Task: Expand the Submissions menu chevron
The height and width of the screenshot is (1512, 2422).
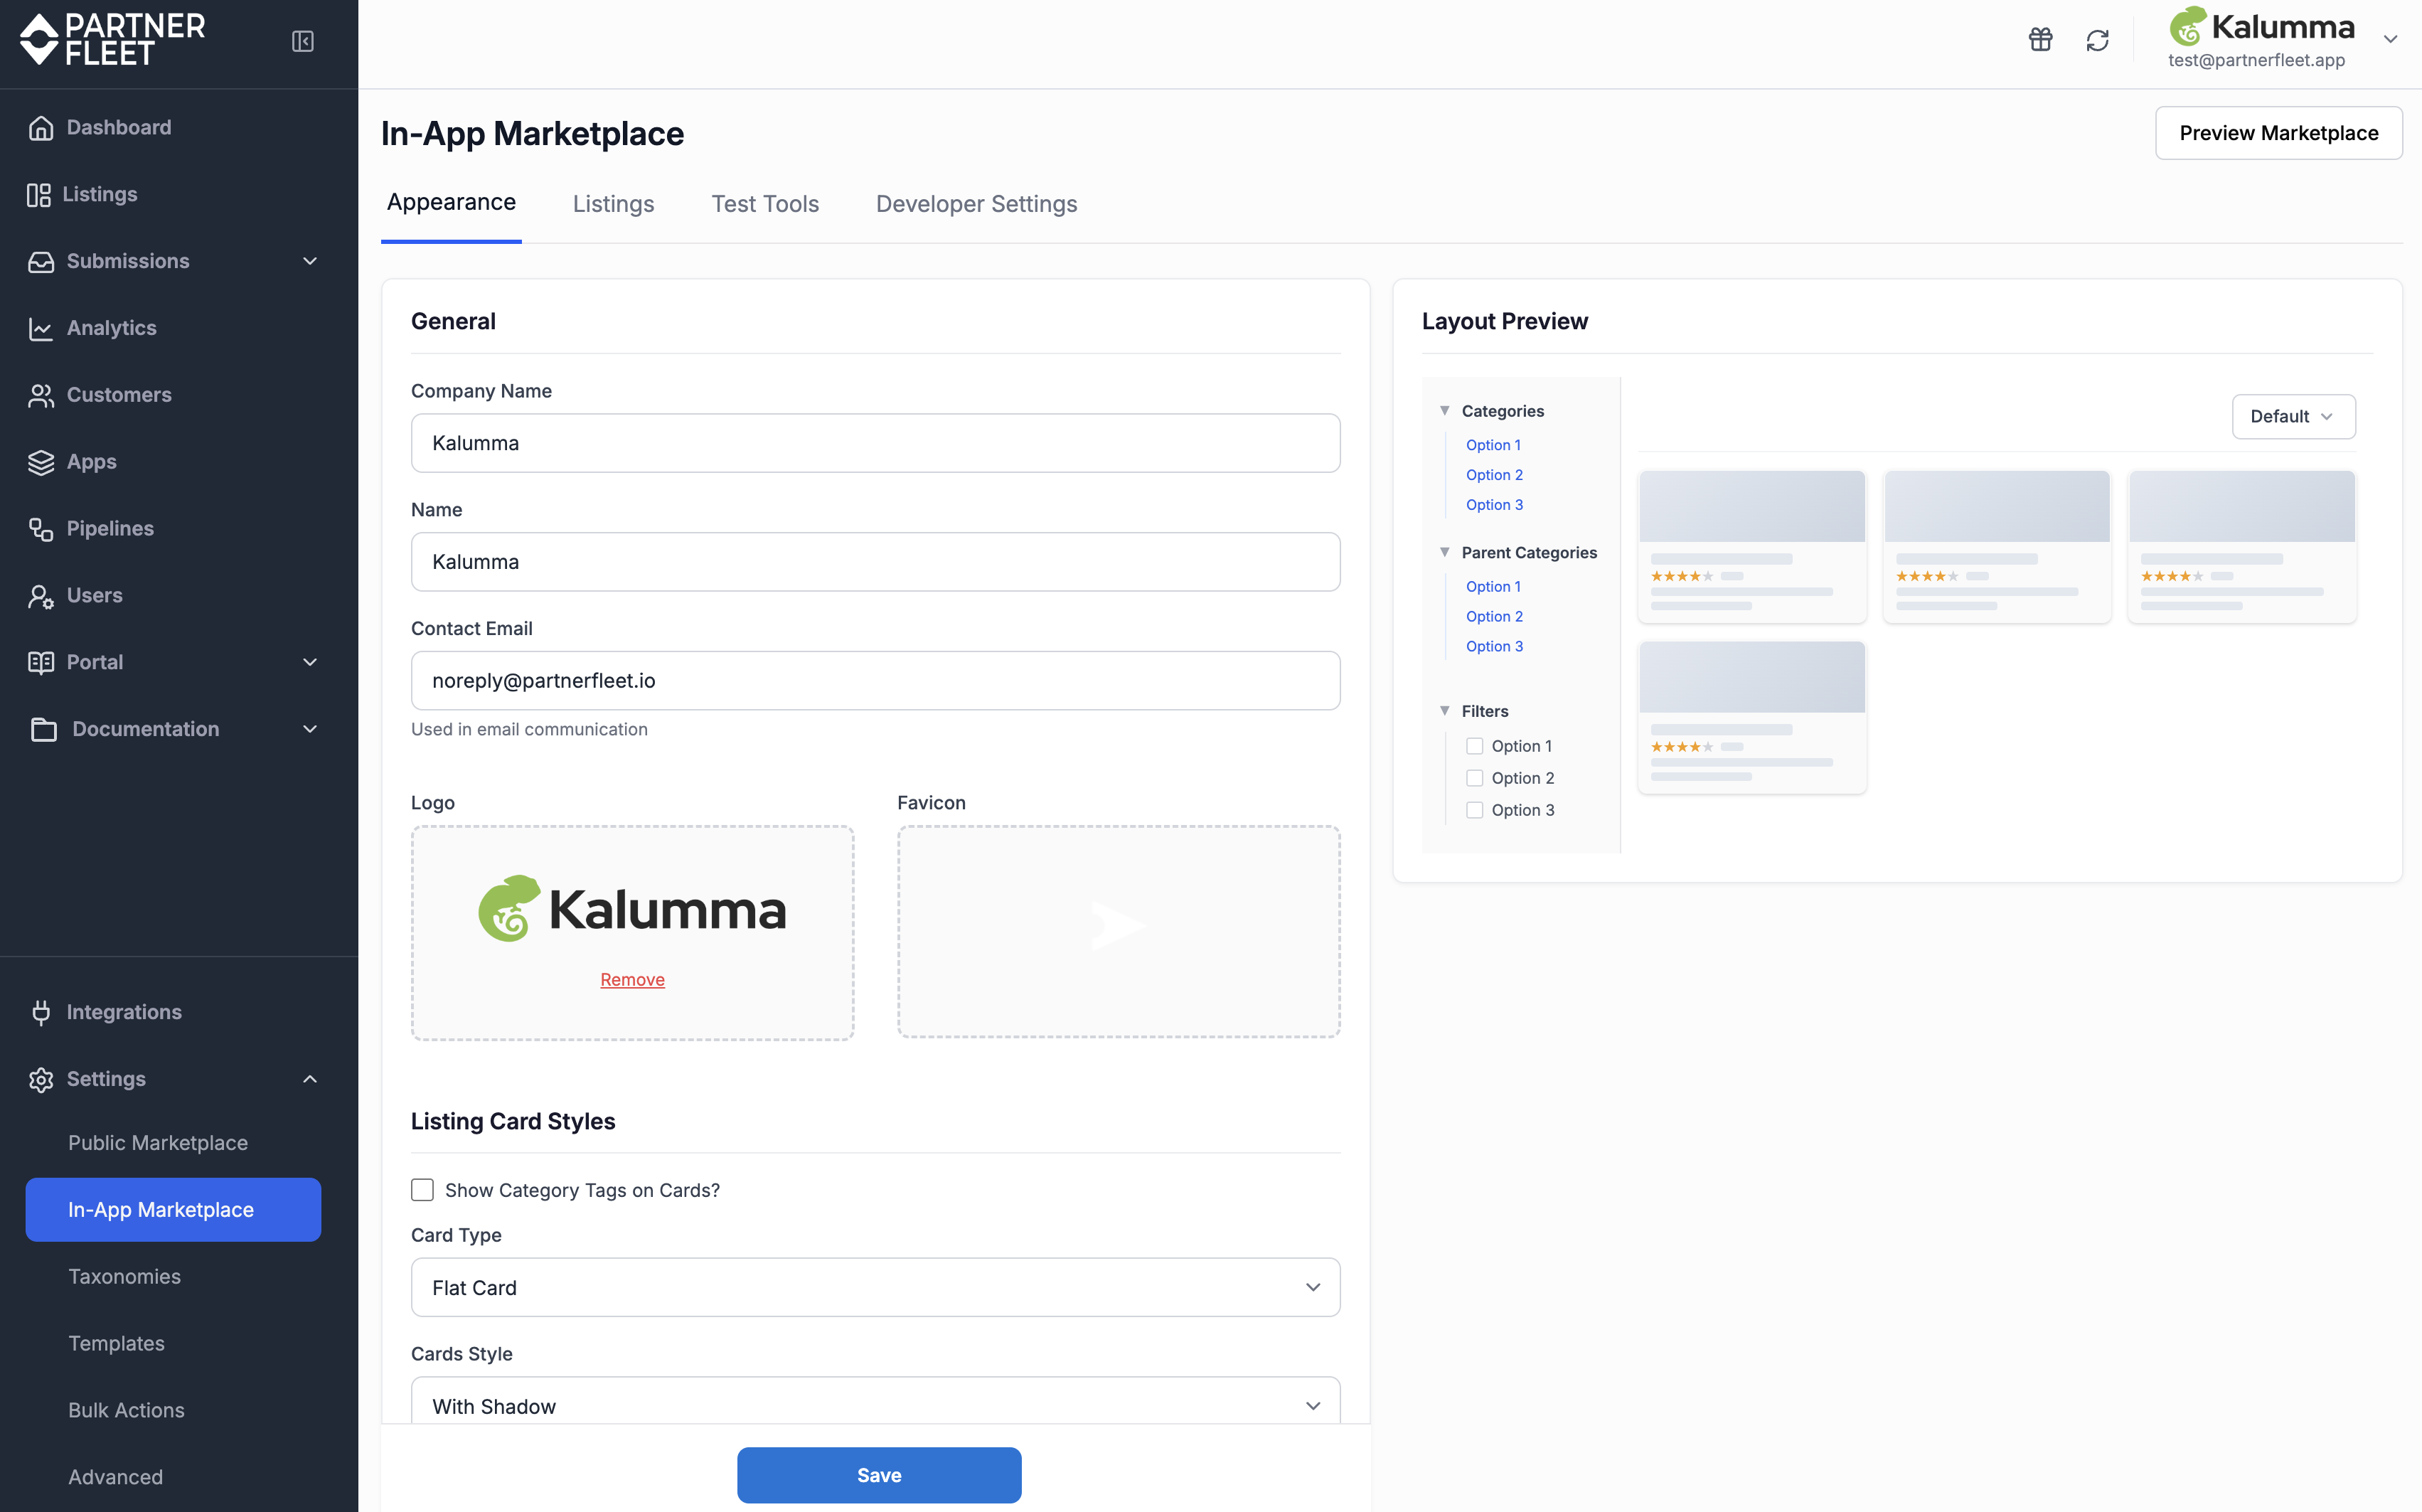Action: [310, 262]
